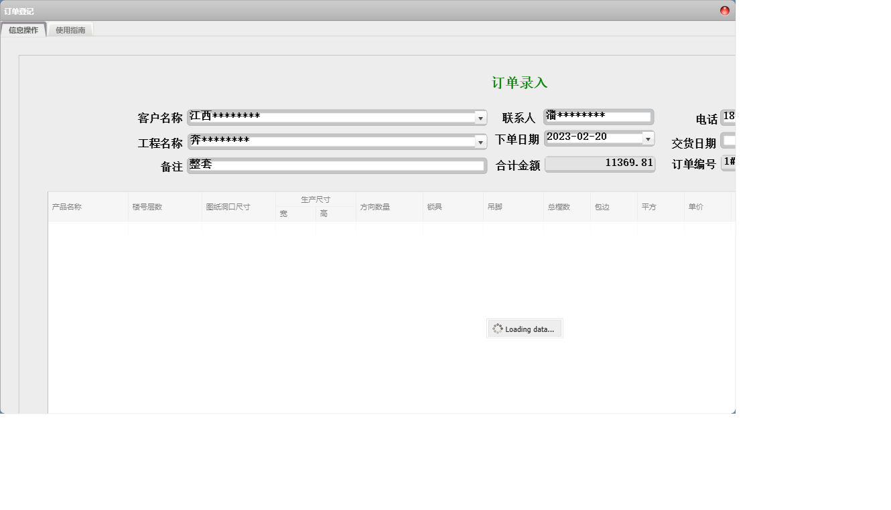
Task: Click the 图纸洞口尺寸 column header
Action: click(228, 206)
